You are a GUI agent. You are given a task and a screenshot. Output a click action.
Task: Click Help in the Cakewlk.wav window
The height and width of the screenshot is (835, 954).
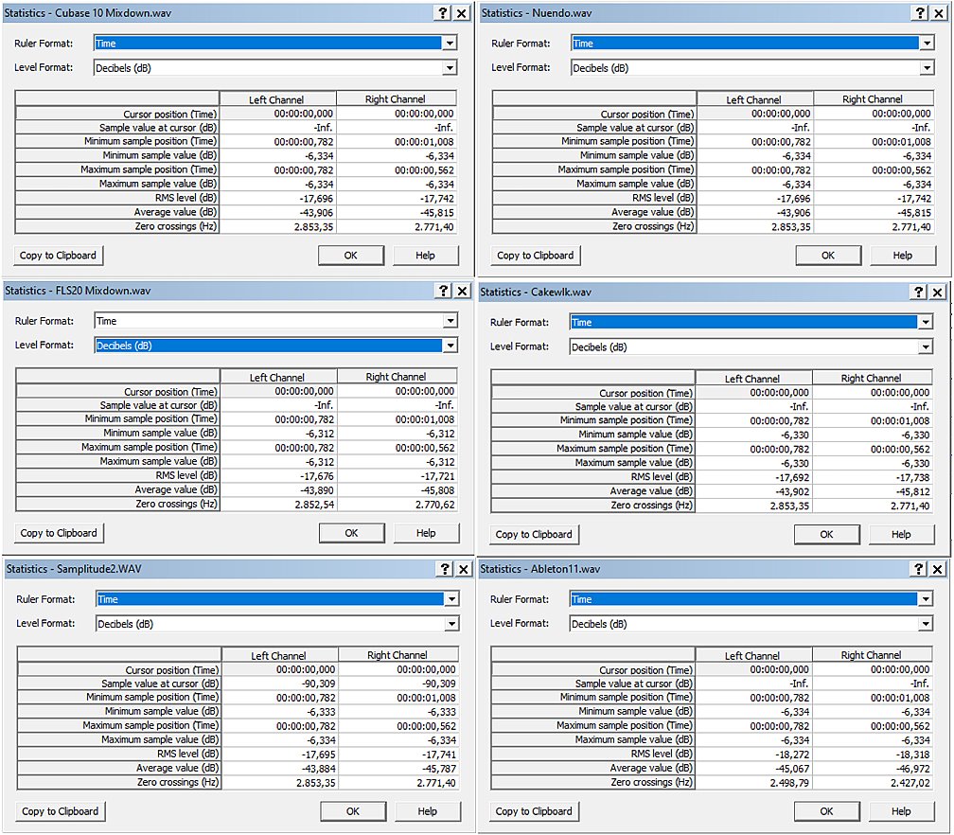pyautogui.click(x=901, y=534)
